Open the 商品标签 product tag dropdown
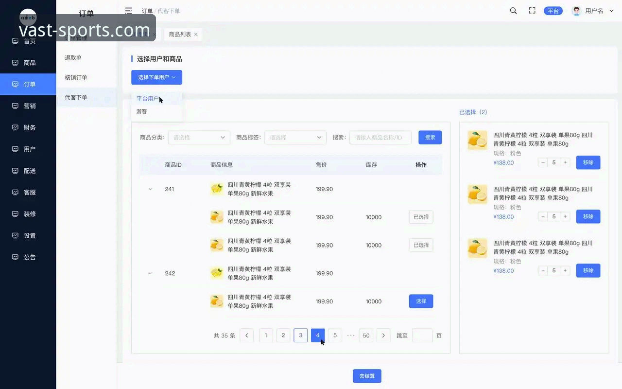 (294, 137)
